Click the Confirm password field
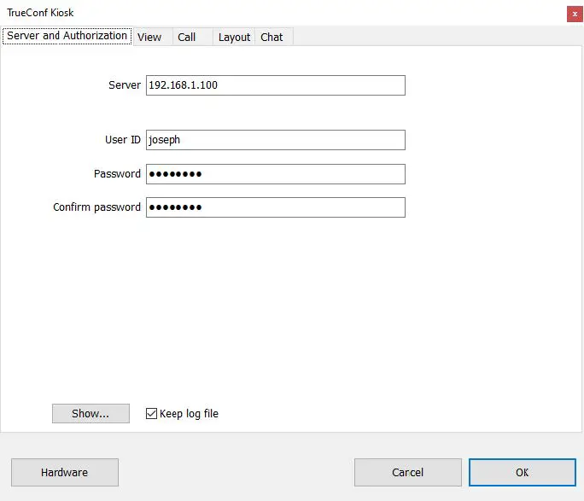This screenshot has height=501, width=584. [x=276, y=207]
